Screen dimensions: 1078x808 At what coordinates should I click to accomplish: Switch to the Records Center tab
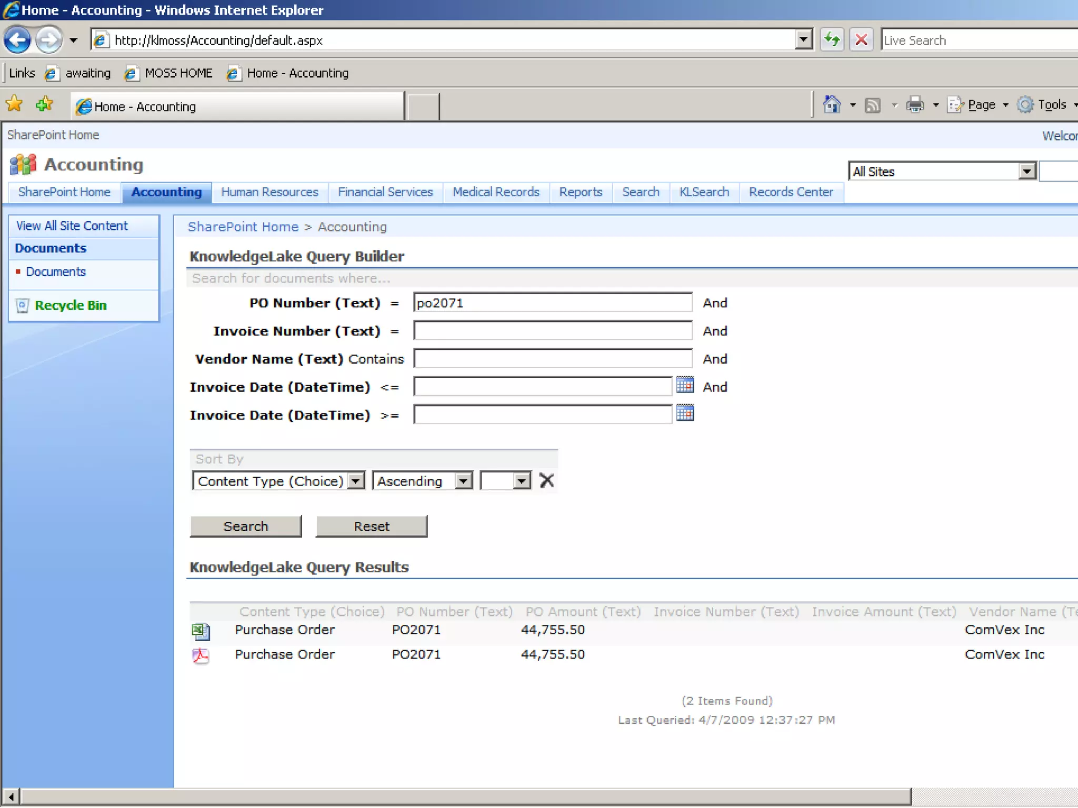(791, 193)
